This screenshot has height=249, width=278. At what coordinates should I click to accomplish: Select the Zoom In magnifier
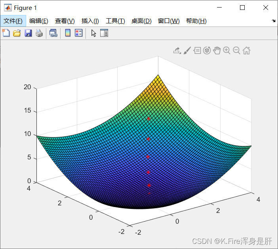tap(227, 51)
